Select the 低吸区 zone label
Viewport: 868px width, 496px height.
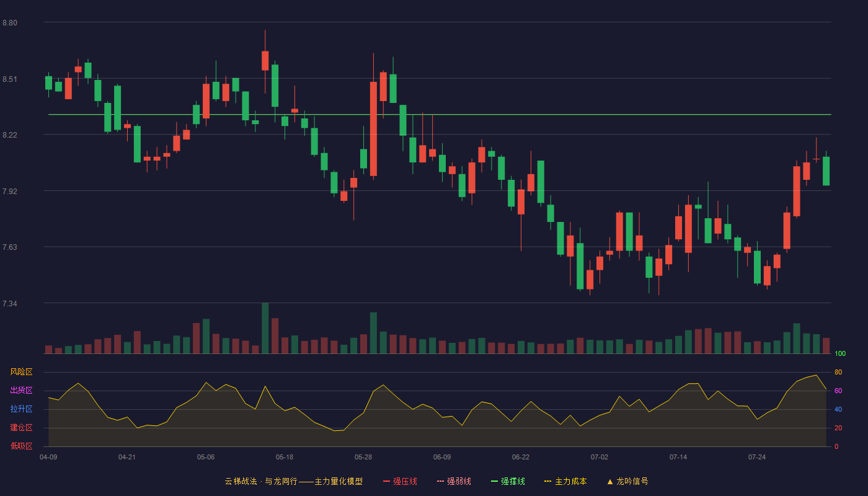21,446
